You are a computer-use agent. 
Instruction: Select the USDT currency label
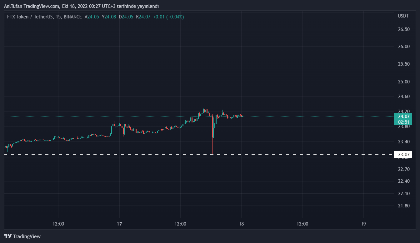point(403,16)
